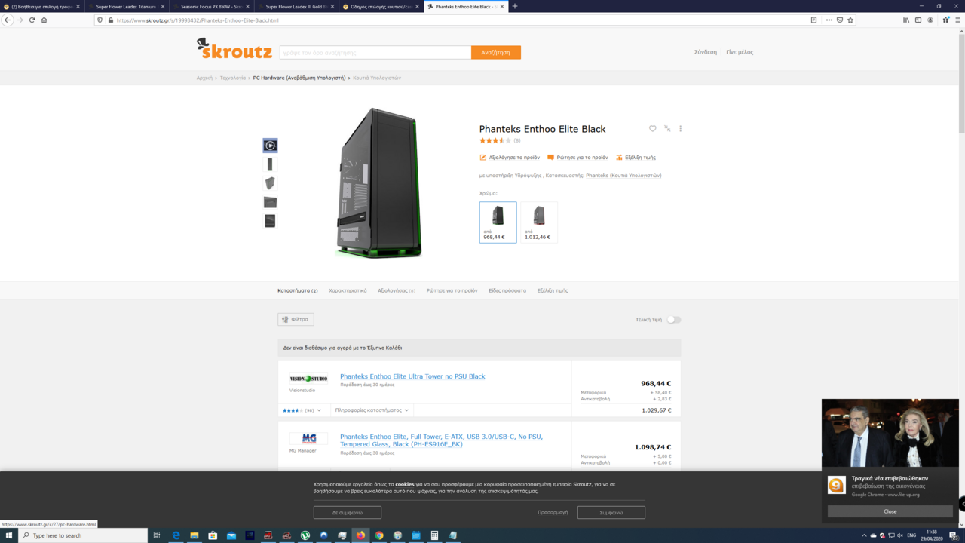Click the tracking protection shield icon

(x=100, y=20)
